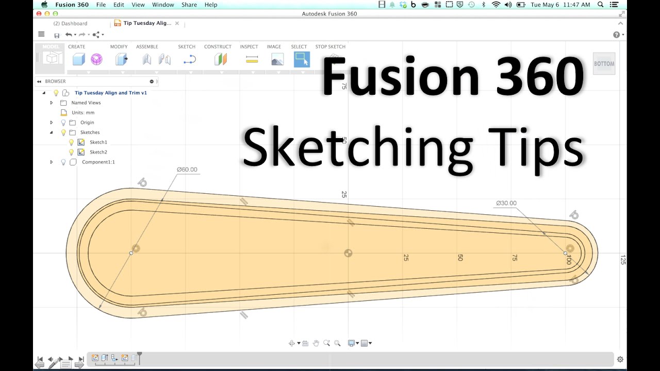Open the Window menu
Screen dimensions: 660x371
pos(163,5)
